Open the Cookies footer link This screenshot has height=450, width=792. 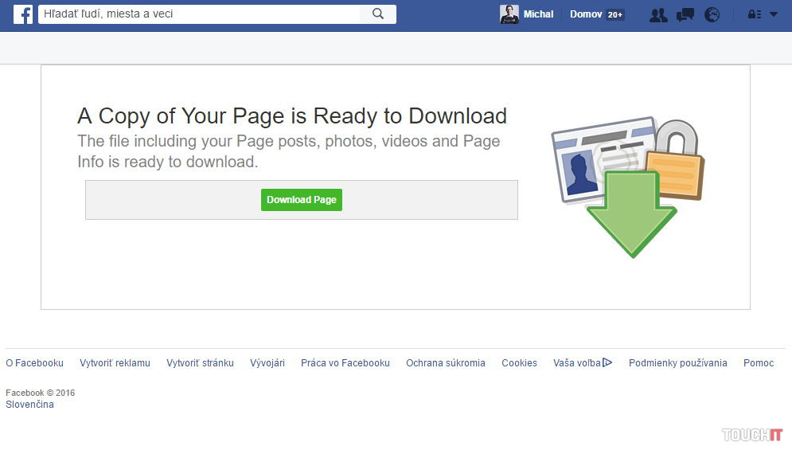(519, 363)
